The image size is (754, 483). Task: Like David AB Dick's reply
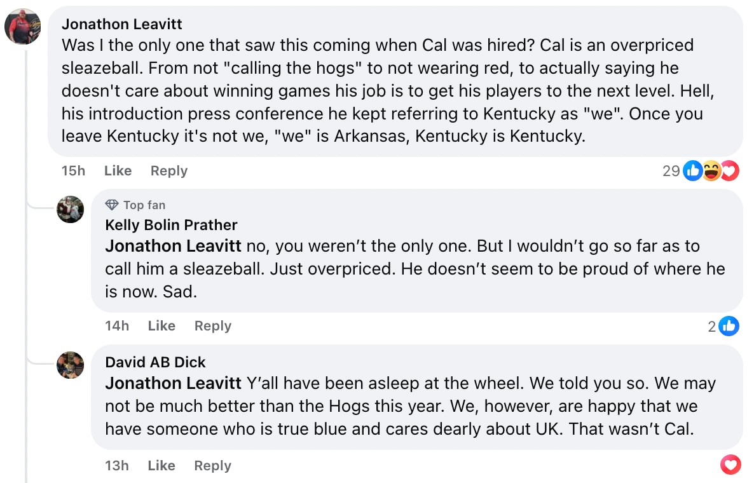[x=161, y=465]
